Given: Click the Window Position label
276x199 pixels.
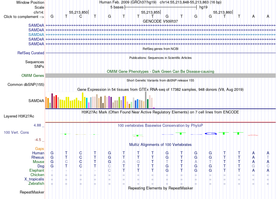Looking at the screenshot, I should tap(30, 2).
